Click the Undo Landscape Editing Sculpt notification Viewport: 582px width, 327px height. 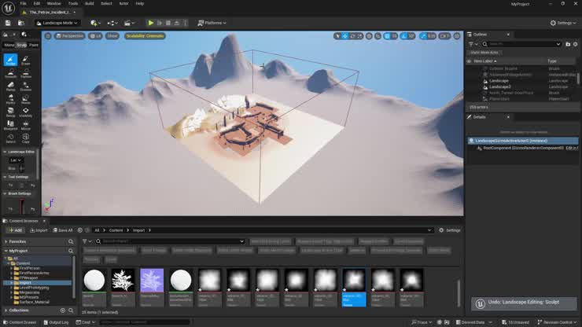click(524, 303)
